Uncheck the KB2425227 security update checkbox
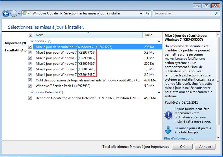The height and width of the screenshot is (157, 223). tap(30, 47)
